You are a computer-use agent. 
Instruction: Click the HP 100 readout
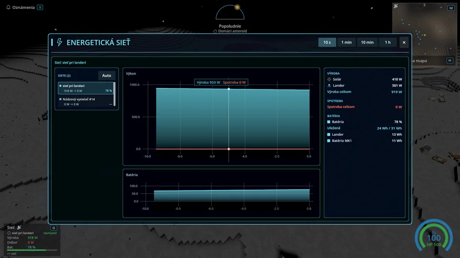click(x=434, y=245)
